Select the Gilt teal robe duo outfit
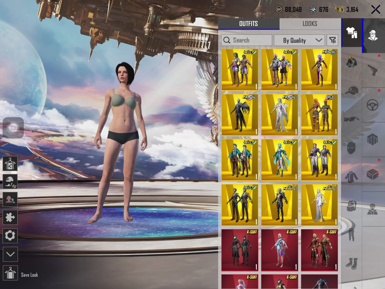The width and height of the screenshot is (385, 289). point(240,160)
